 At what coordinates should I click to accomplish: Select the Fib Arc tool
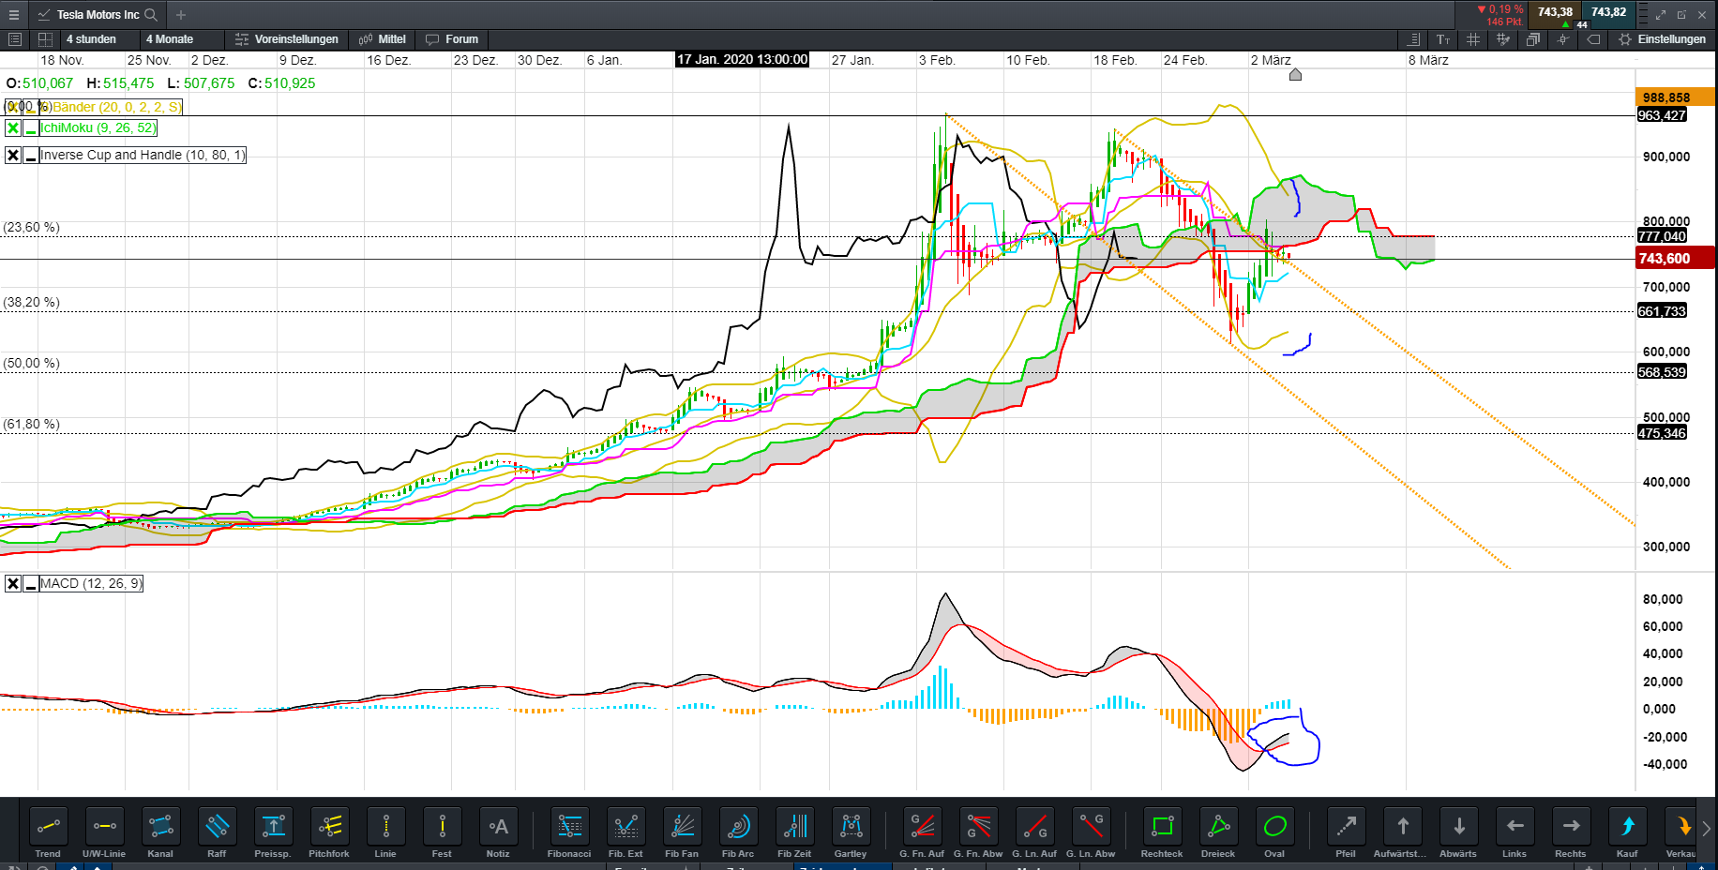tap(738, 832)
